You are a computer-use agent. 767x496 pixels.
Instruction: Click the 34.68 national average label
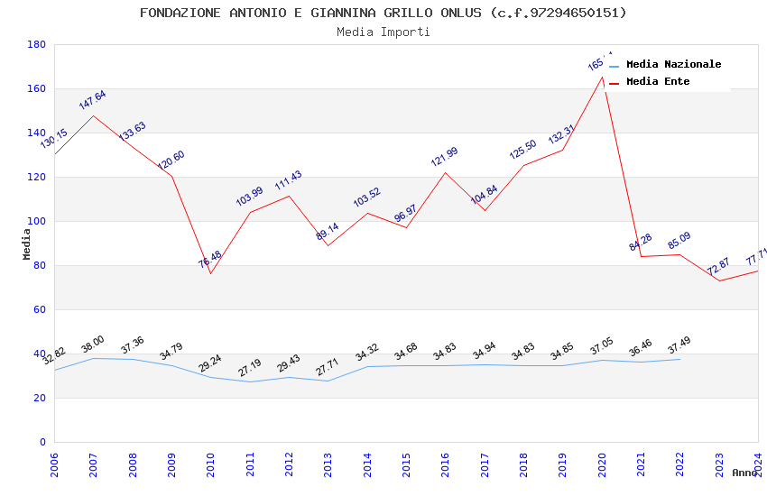(x=406, y=352)
